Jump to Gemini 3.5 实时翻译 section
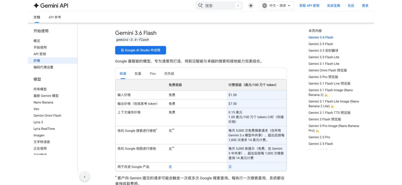 (x=323, y=51)
